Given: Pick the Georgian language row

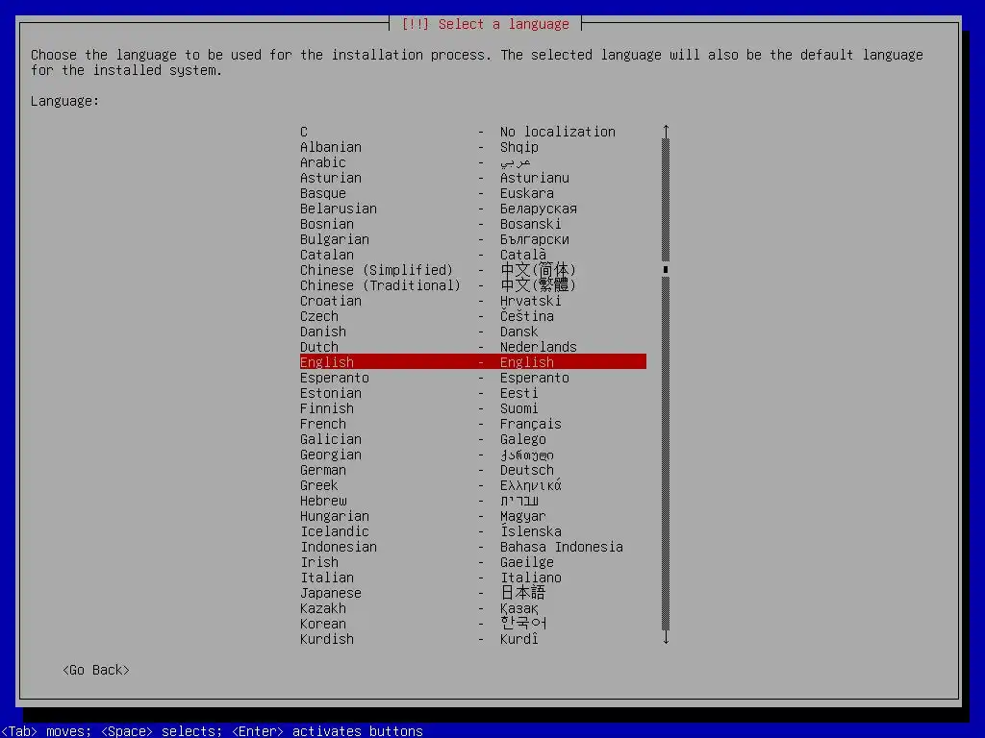Looking at the screenshot, I should pyautogui.click(x=473, y=455).
